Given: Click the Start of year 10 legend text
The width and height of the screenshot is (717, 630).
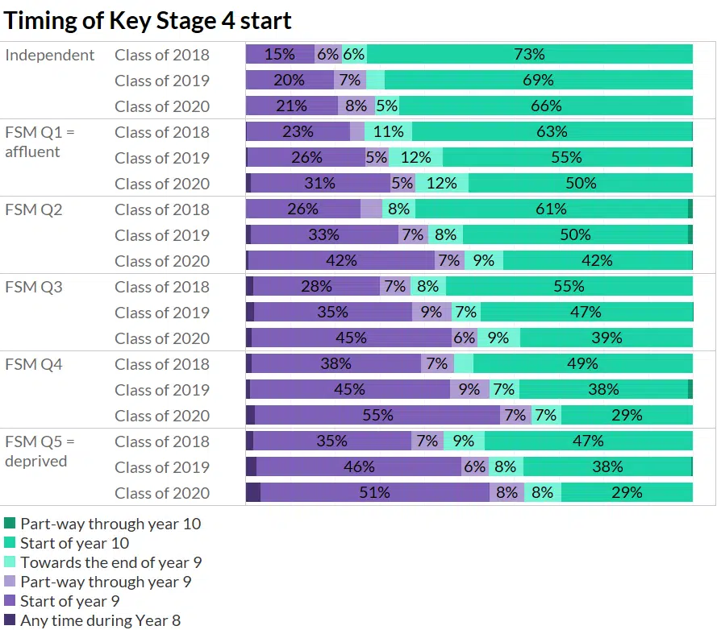Looking at the screenshot, I should pos(74,543).
